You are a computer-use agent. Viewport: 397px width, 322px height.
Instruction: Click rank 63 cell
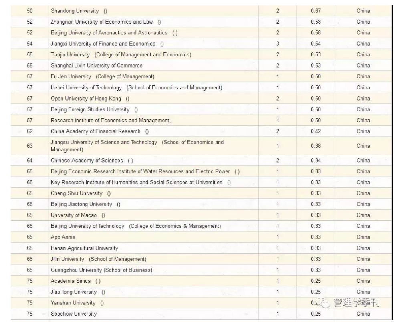(x=30, y=146)
